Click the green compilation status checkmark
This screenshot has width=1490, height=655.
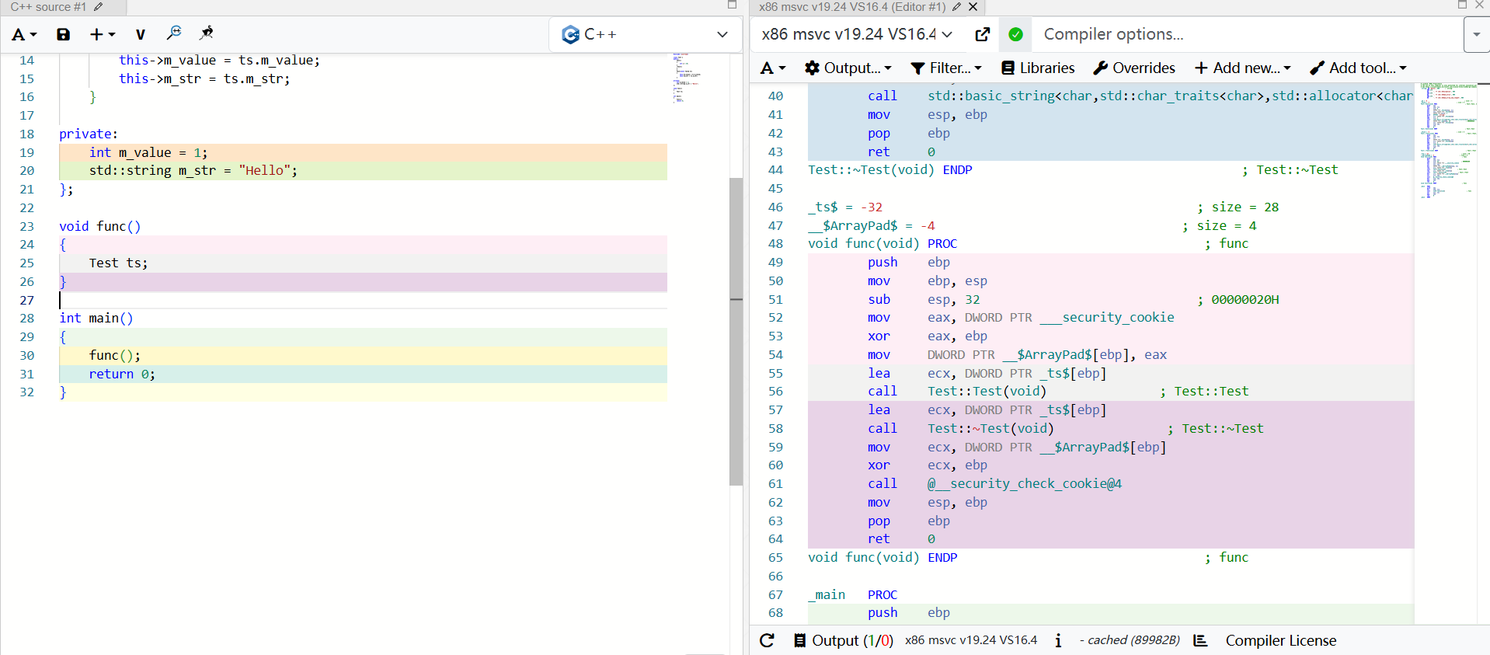point(1015,34)
